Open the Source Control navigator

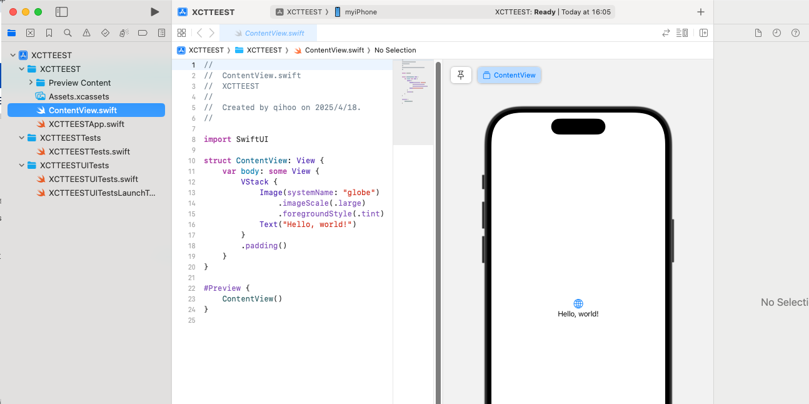pyautogui.click(x=30, y=33)
